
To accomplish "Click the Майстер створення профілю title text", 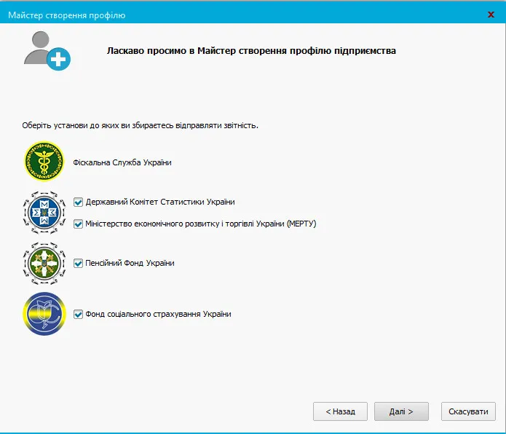I will (67, 15).
